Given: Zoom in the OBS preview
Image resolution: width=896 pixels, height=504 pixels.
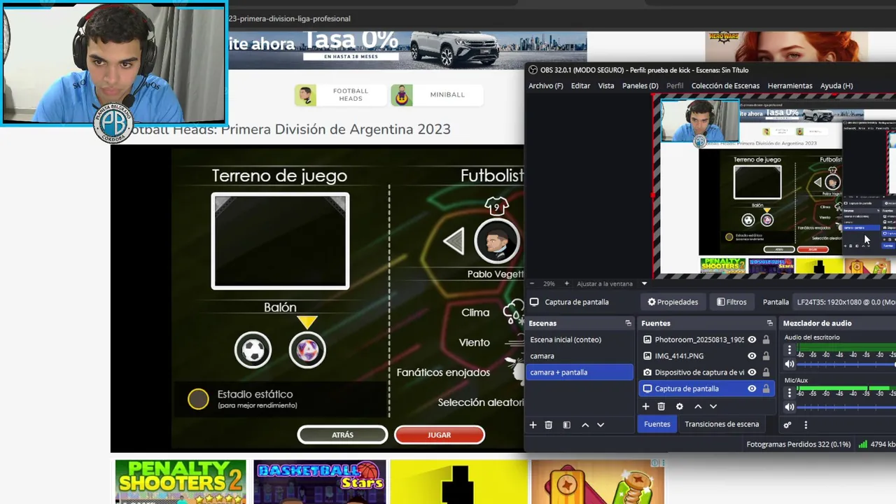Looking at the screenshot, I should click(566, 283).
